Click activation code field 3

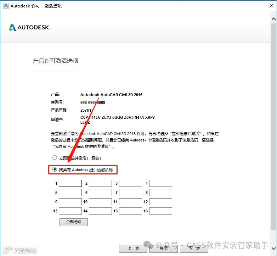[x=131, y=183]
